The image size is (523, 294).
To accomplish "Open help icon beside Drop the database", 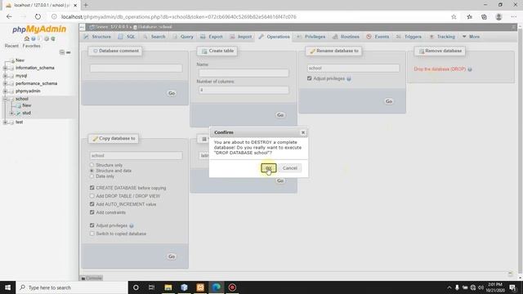I will click(x=470, y=69).
